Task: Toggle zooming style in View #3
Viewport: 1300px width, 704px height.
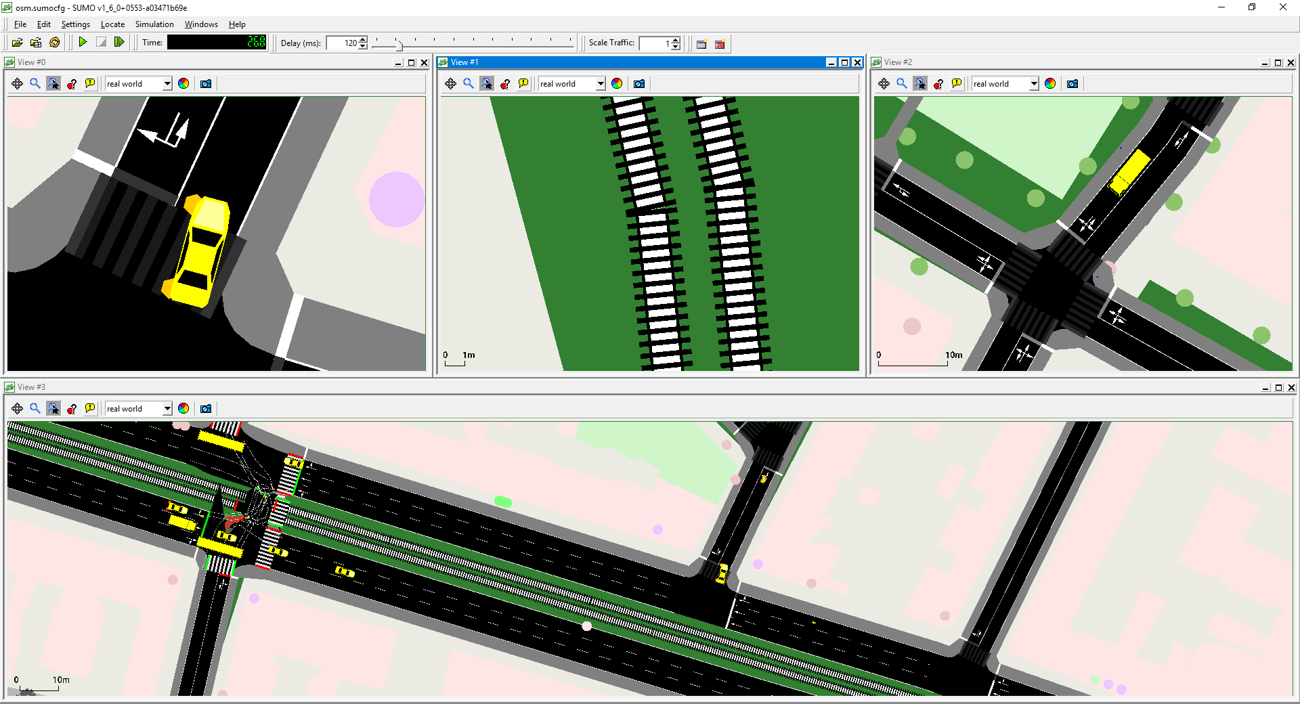Action: coord(53,409)
